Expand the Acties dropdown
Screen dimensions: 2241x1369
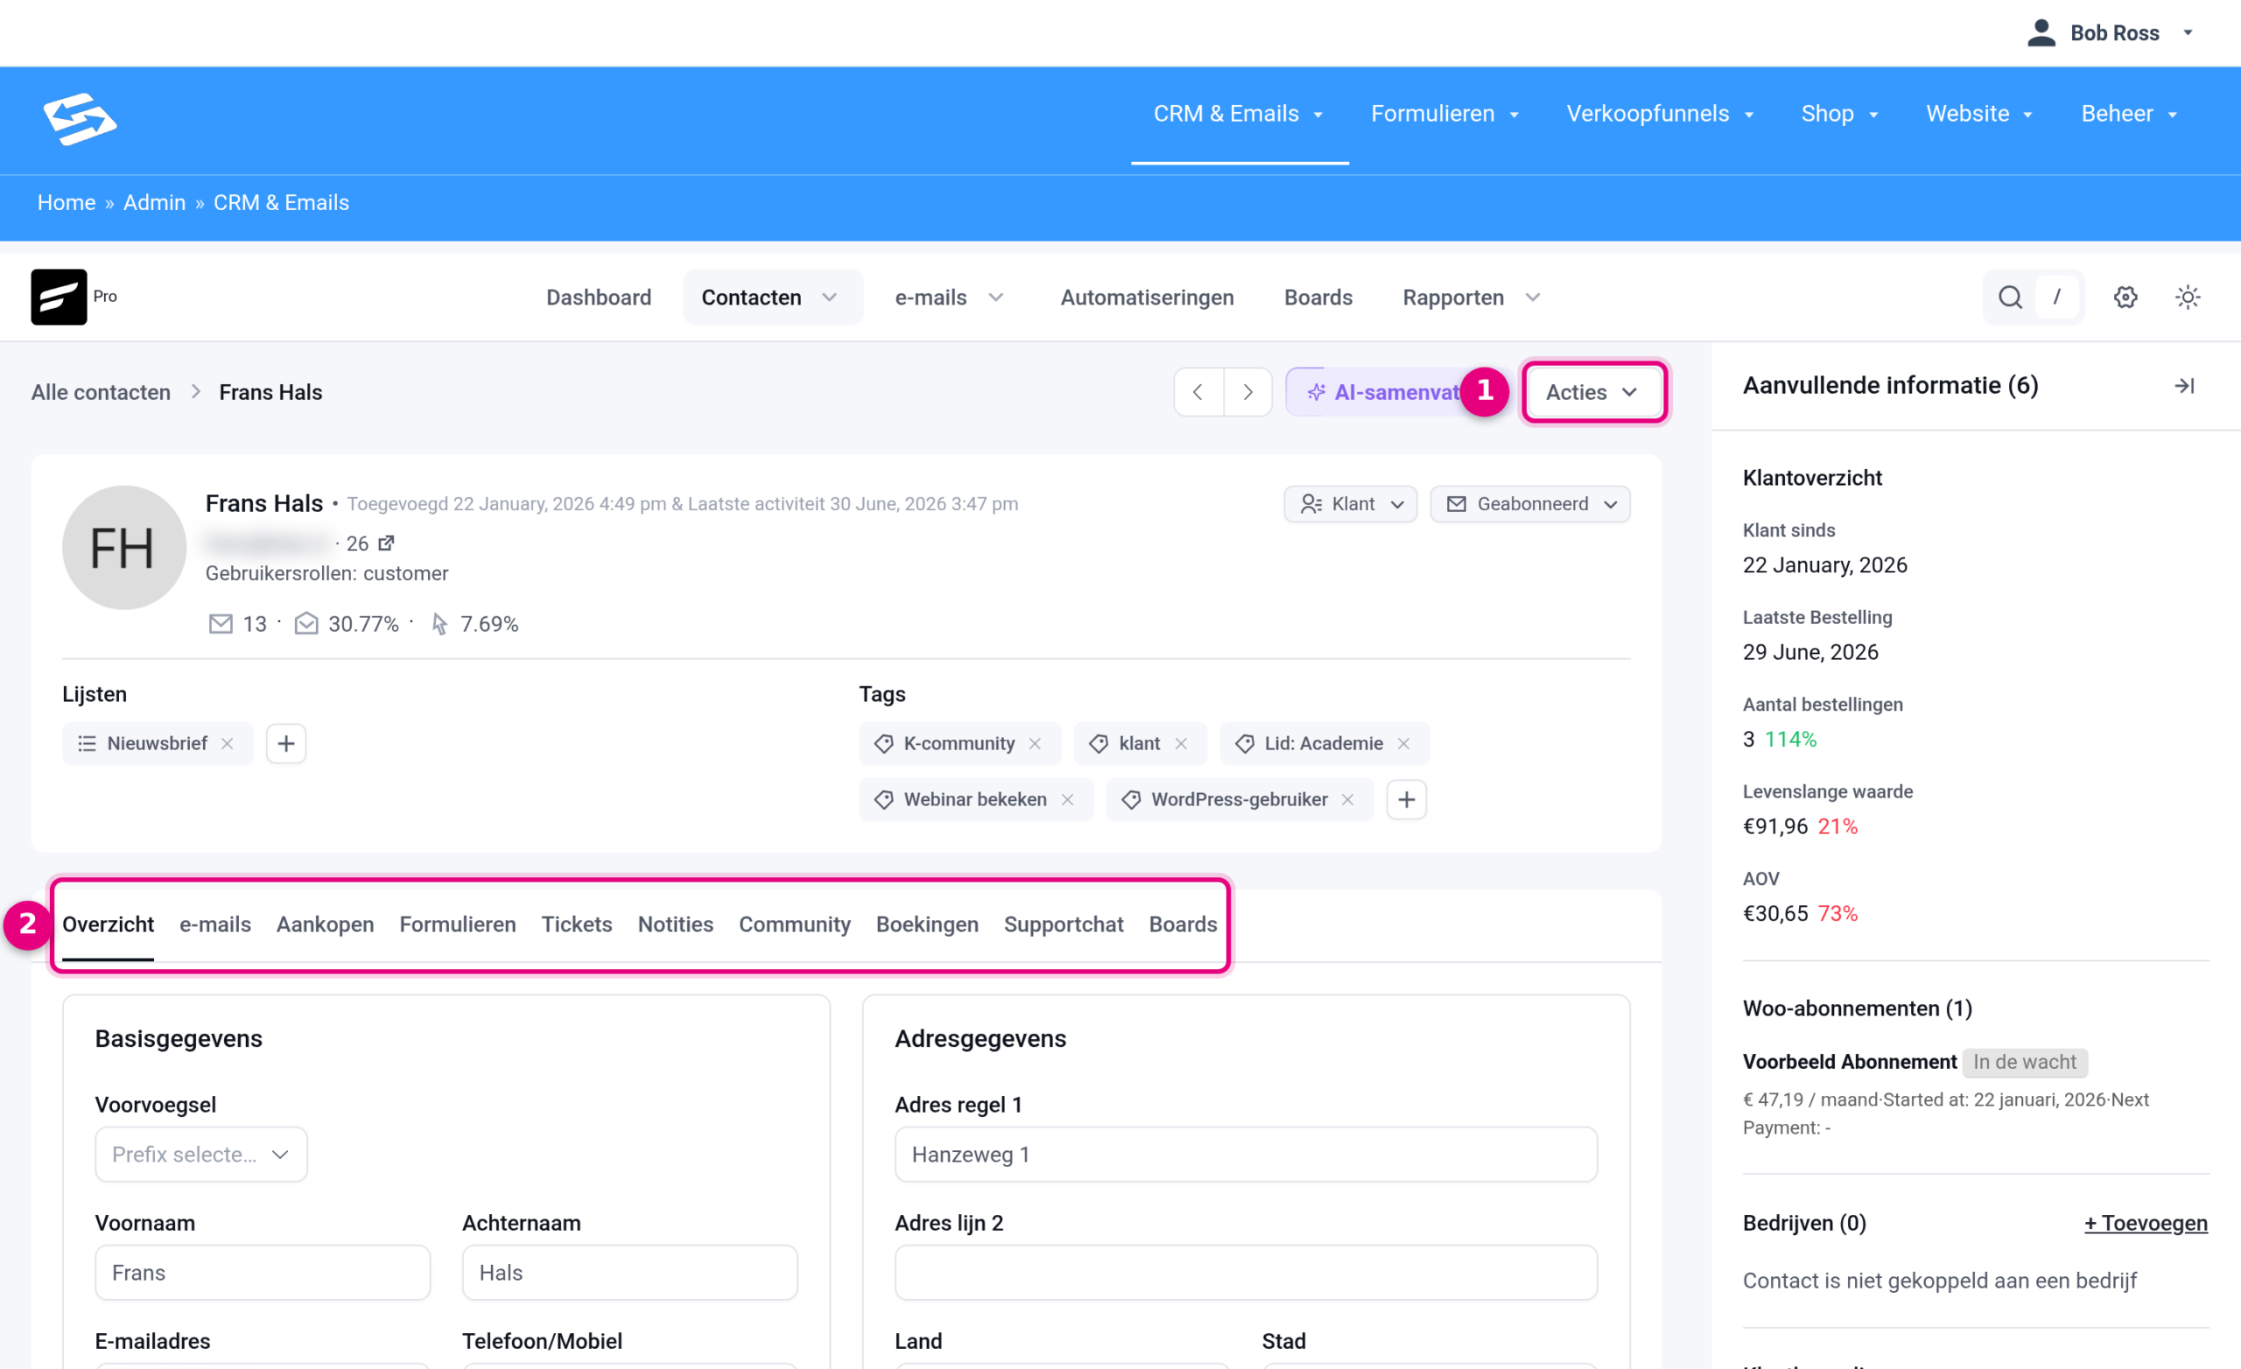coord(1592,392)
